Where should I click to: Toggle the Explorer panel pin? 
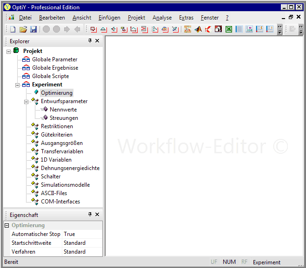click(90, 41)
